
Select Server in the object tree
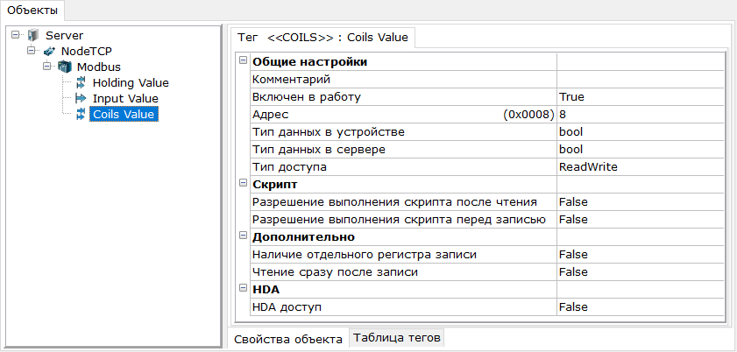click(64, 35)
